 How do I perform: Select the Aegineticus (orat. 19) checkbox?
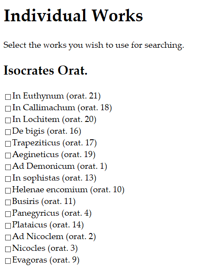pos(8,155)
